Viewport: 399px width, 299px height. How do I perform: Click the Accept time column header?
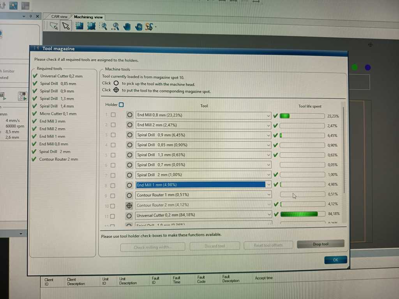264,278
